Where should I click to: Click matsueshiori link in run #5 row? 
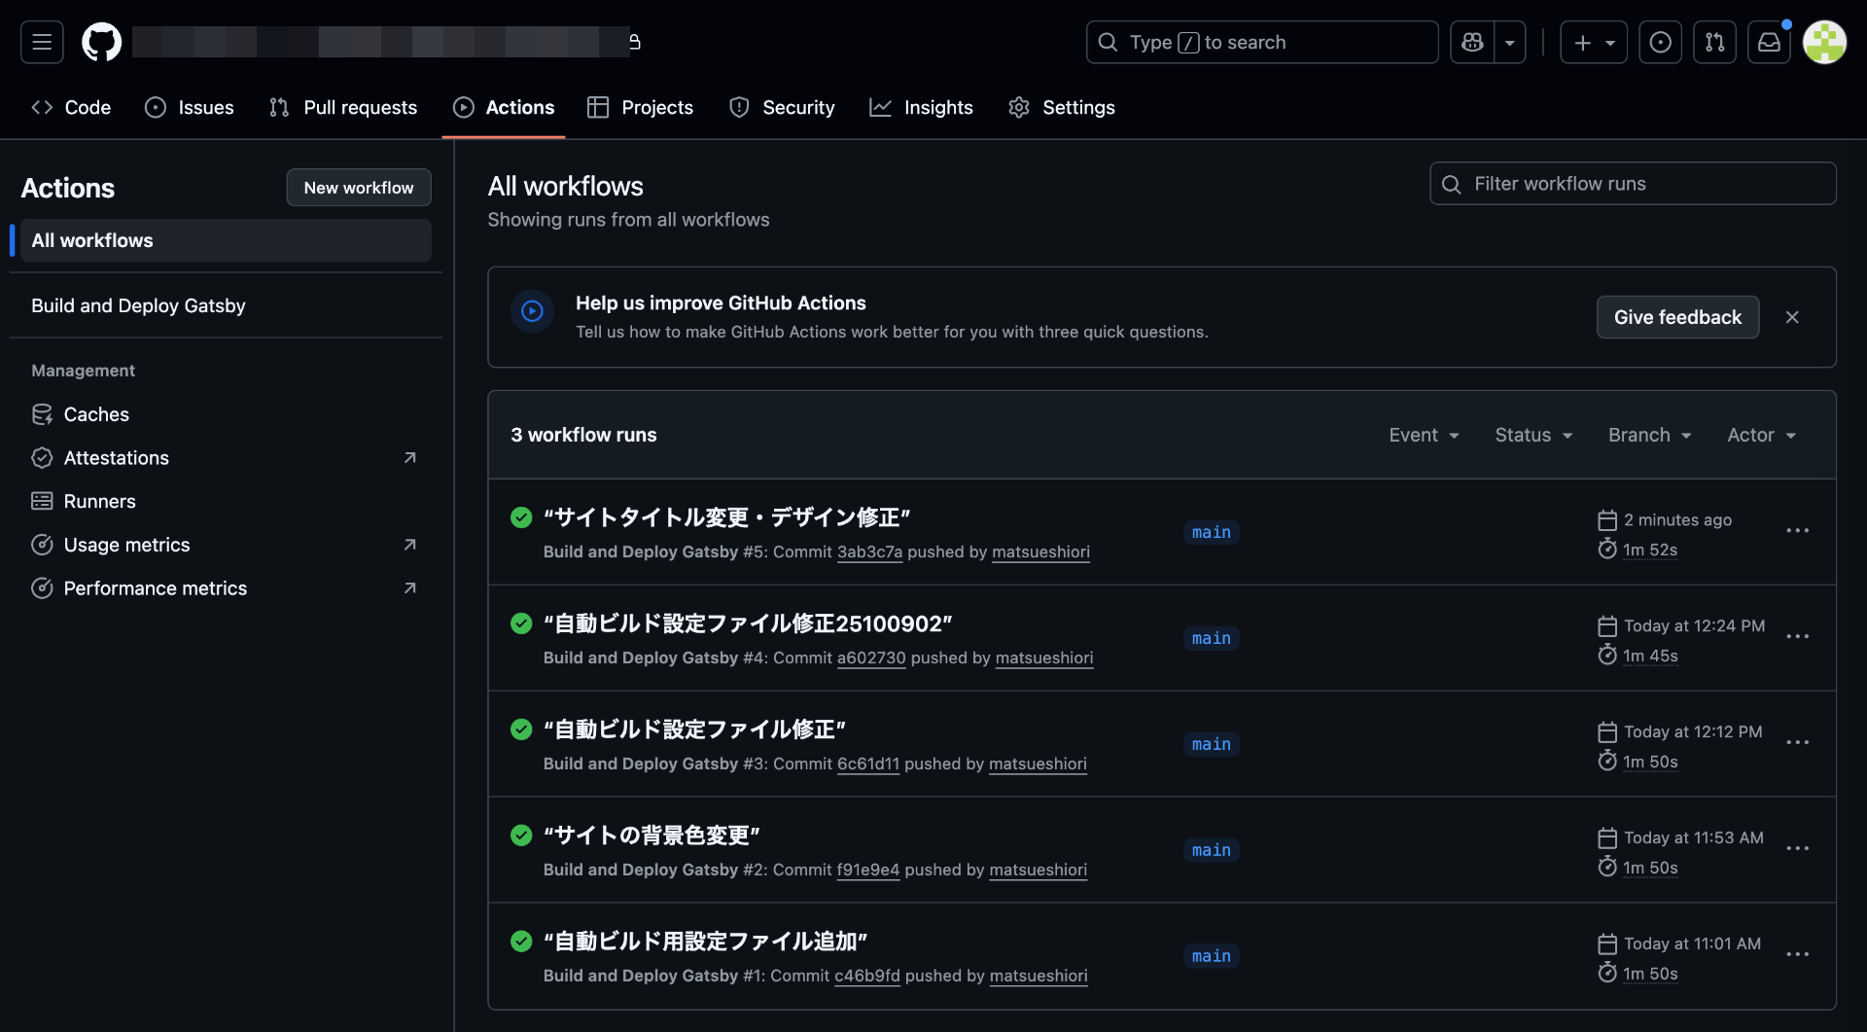pyautogui.click(x=1040, y=552)
